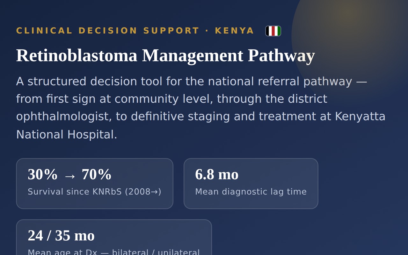The height and width of the screenshot is (255, 408).
Task: Click the Kenya flag icon
Action: pos(273,31)
